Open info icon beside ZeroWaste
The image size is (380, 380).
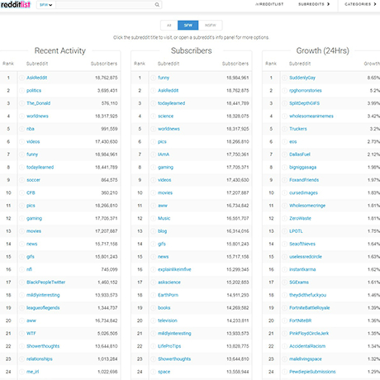pos(284,219)
